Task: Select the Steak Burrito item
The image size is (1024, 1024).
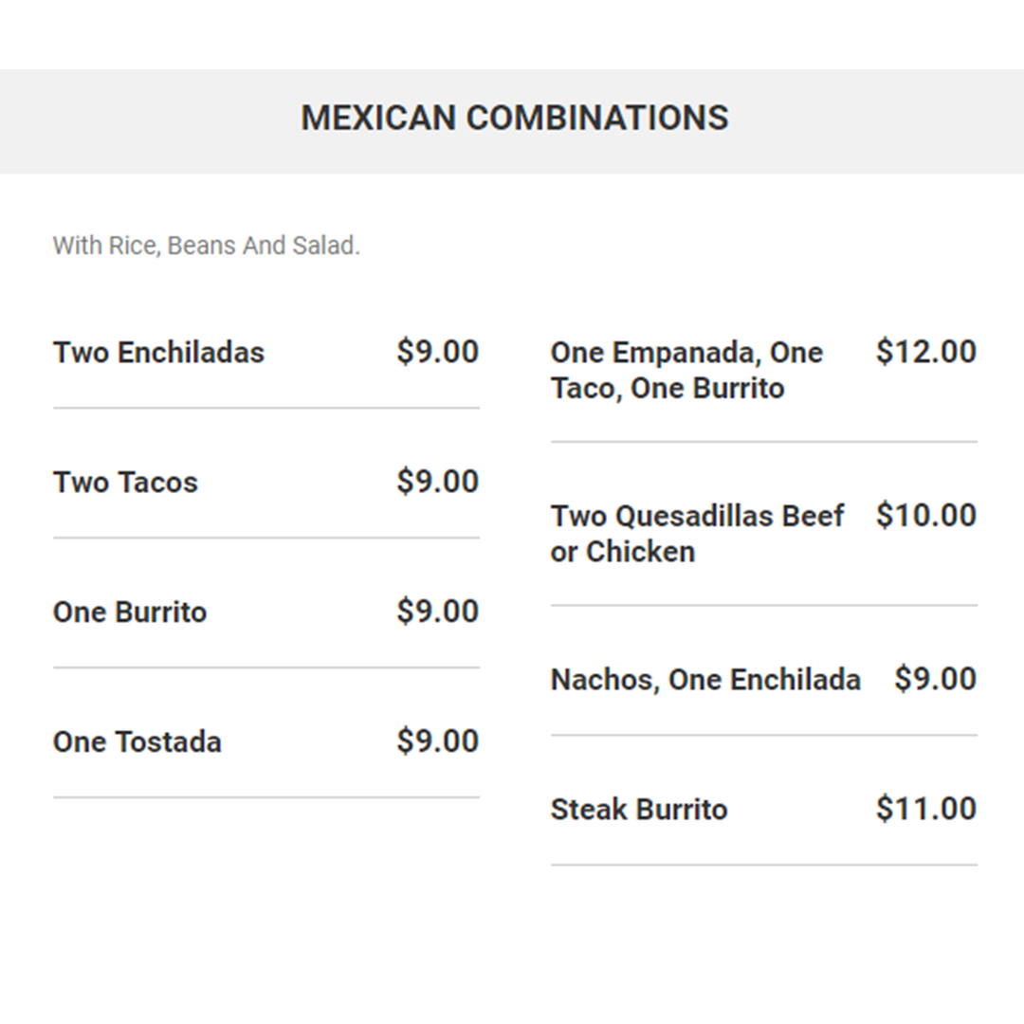Action: click(639, 810)
